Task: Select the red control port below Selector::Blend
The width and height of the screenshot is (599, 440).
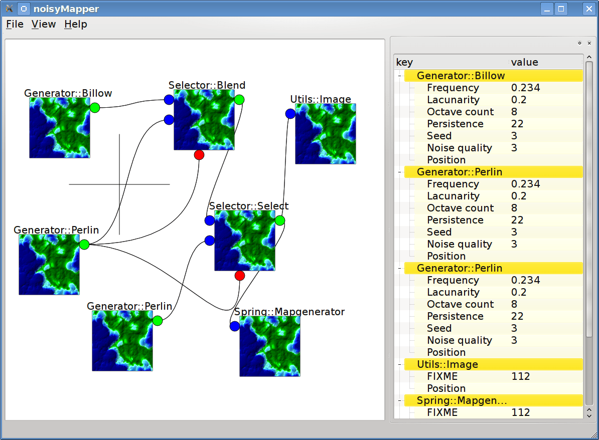Action: click(199, 155)
